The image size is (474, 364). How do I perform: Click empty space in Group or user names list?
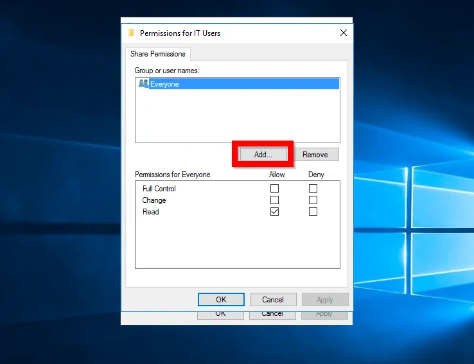(x=236, y=116)
